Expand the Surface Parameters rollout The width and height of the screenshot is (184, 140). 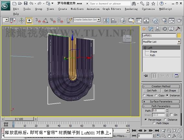point(161,101)
